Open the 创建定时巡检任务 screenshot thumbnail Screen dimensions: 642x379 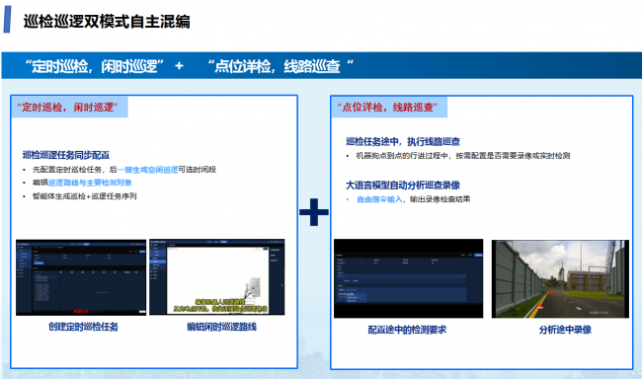(81, 277)
